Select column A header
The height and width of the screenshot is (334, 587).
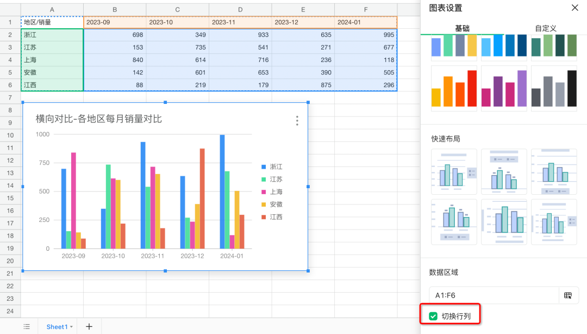pos(52,10)
